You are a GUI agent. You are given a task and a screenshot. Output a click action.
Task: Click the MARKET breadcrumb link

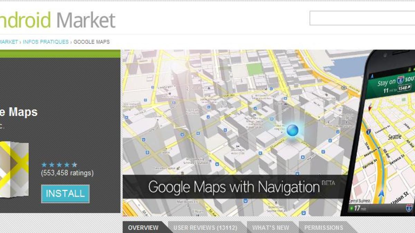(x=9, y=42)
